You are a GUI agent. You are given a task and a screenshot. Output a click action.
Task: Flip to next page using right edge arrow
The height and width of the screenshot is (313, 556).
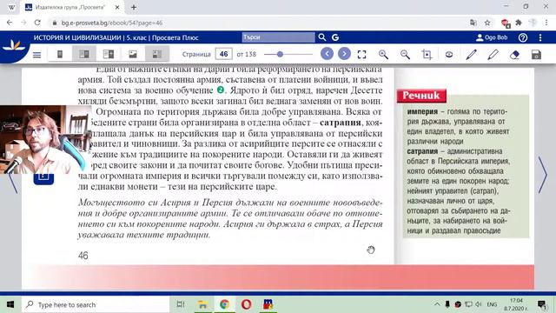click(x=543, y=175)
